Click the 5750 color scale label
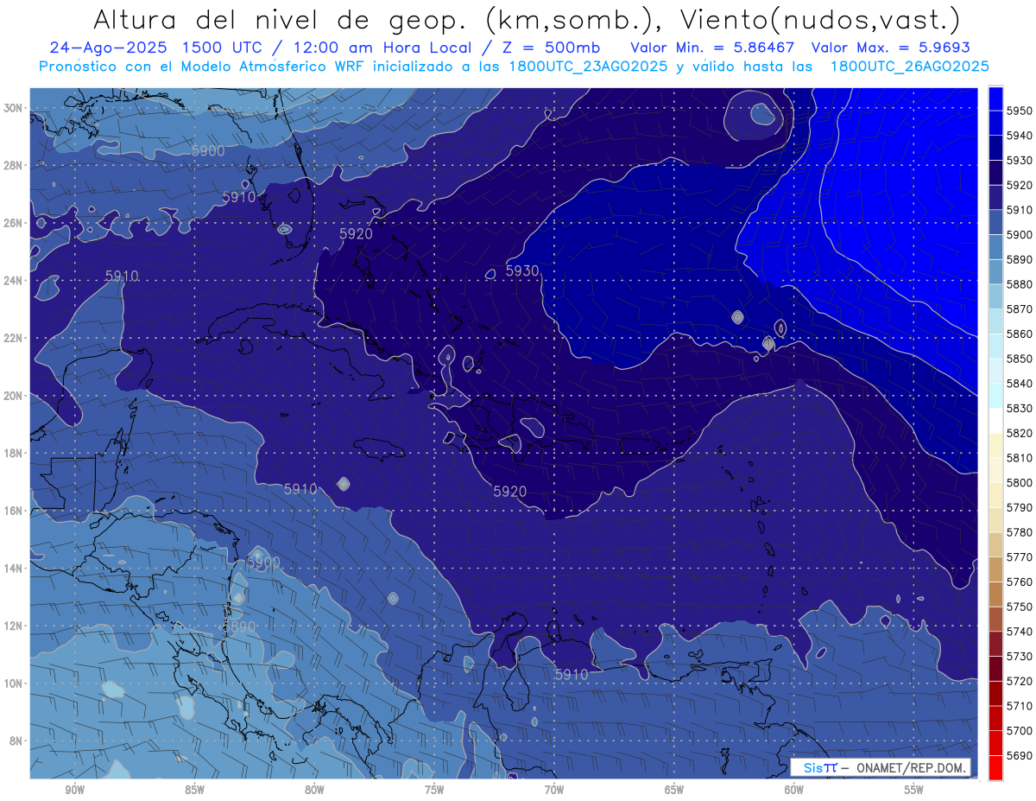The image size is (1036, 801). pyautogui.click(x=1019, y=606)
